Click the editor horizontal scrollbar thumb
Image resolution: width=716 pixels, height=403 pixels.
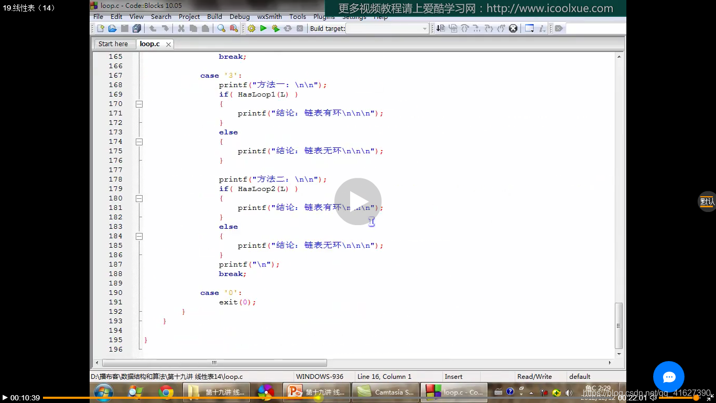(x=214, y=363)
